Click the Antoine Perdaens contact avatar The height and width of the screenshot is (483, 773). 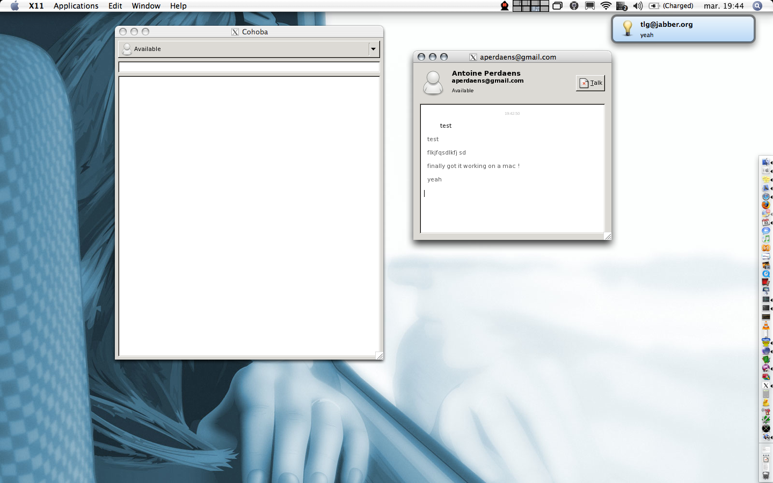[433, 83]
